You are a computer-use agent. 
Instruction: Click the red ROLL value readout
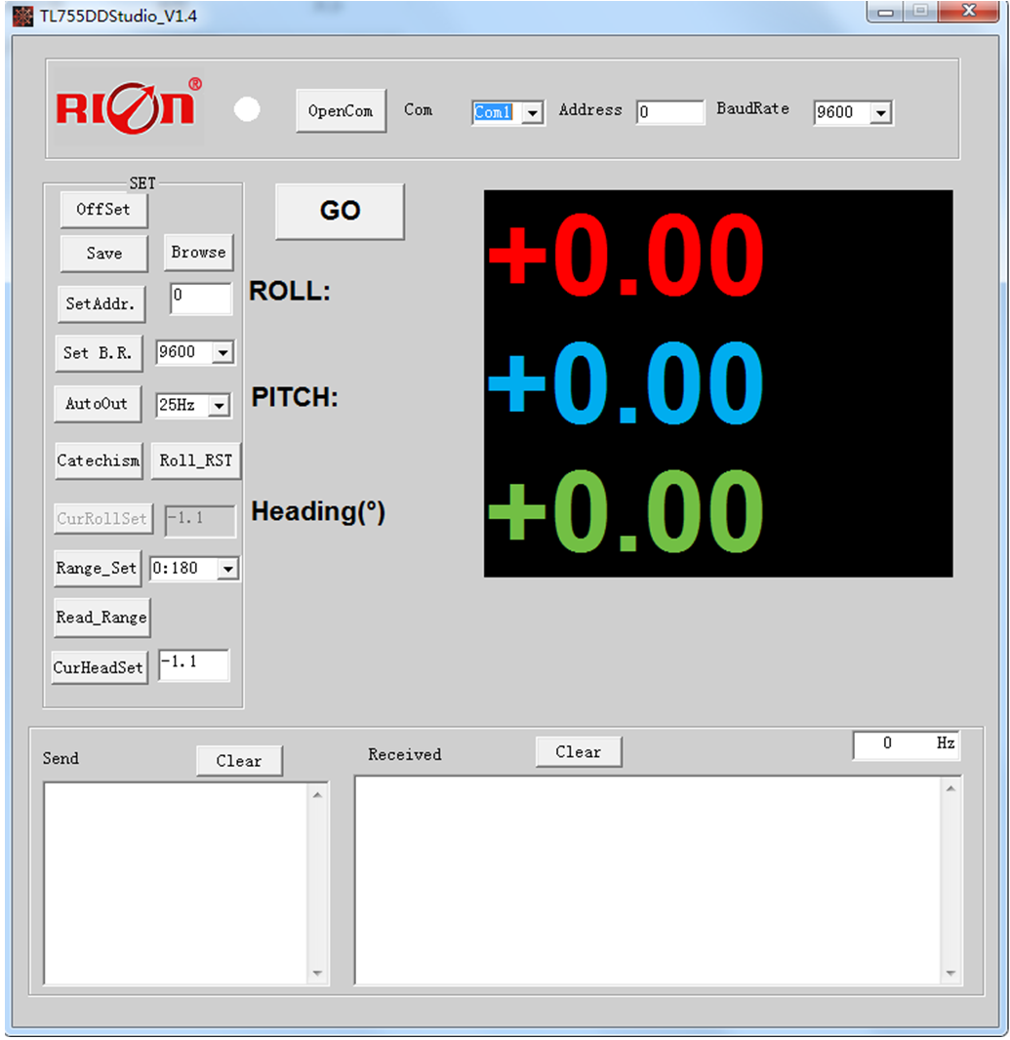pos(626,256)
